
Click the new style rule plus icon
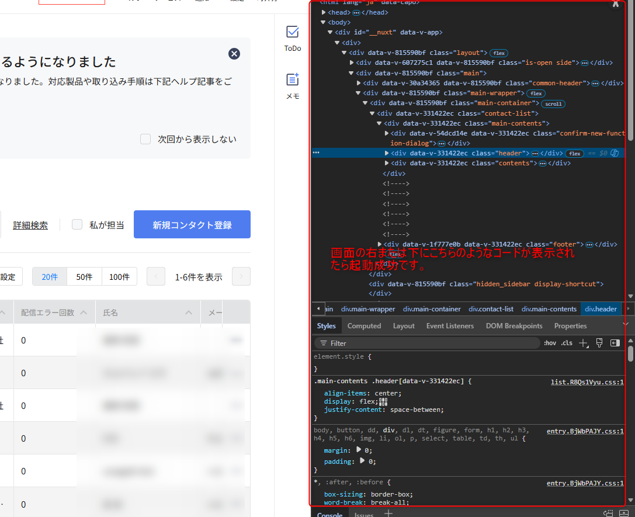point(583,343)
